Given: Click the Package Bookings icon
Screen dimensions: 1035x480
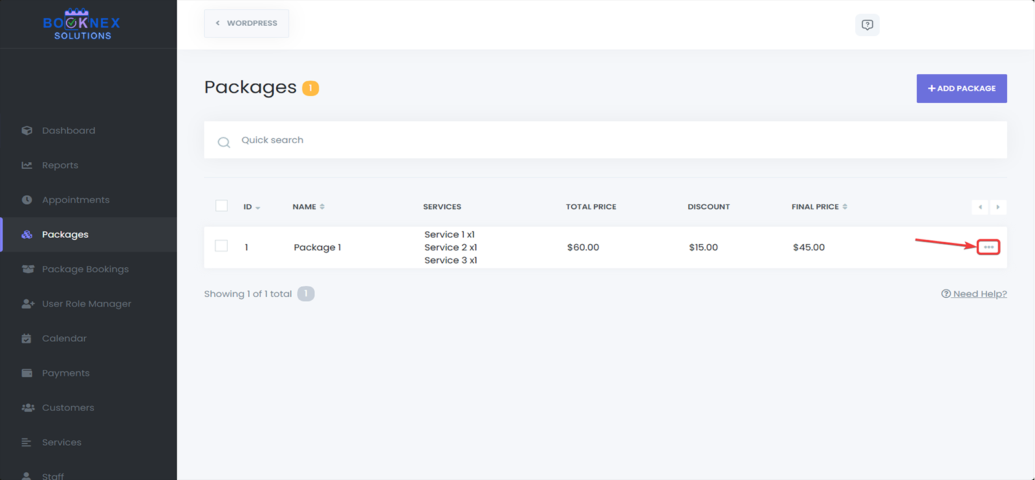Looking at the screenshot, I should [x=28, y=269].
